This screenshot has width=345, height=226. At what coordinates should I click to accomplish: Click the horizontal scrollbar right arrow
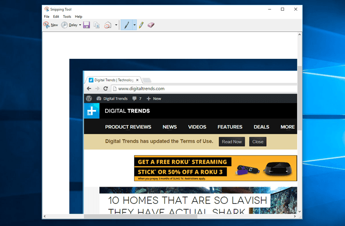coord(295,216)
